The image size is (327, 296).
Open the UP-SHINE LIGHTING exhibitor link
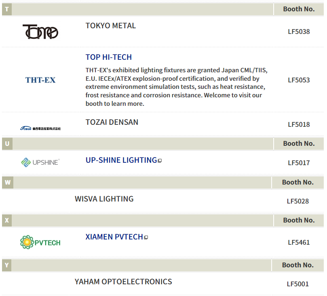click(121, 160)
